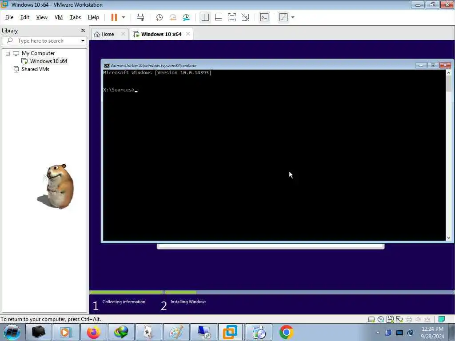Click Send Ctrl+Alt+Del toolbar icon

(140, 17)
